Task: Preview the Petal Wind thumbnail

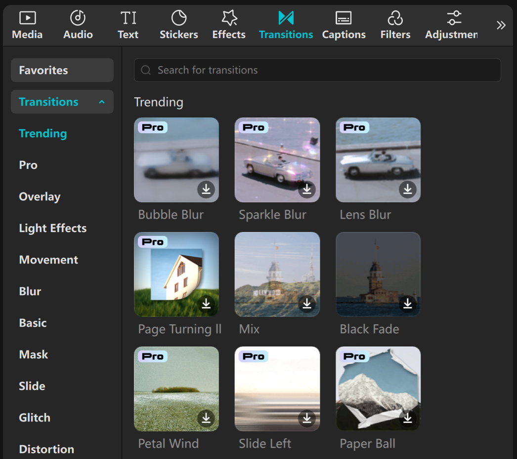Action: (176, 389)
